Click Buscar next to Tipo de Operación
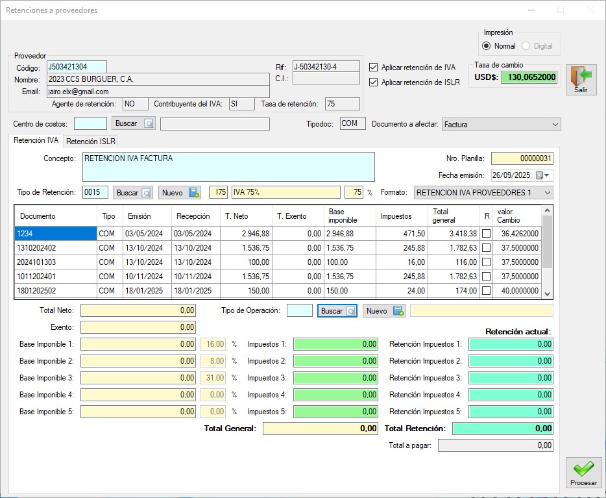Image resolution: width=606 pixels, height=498 pixels. coord(337,311)
